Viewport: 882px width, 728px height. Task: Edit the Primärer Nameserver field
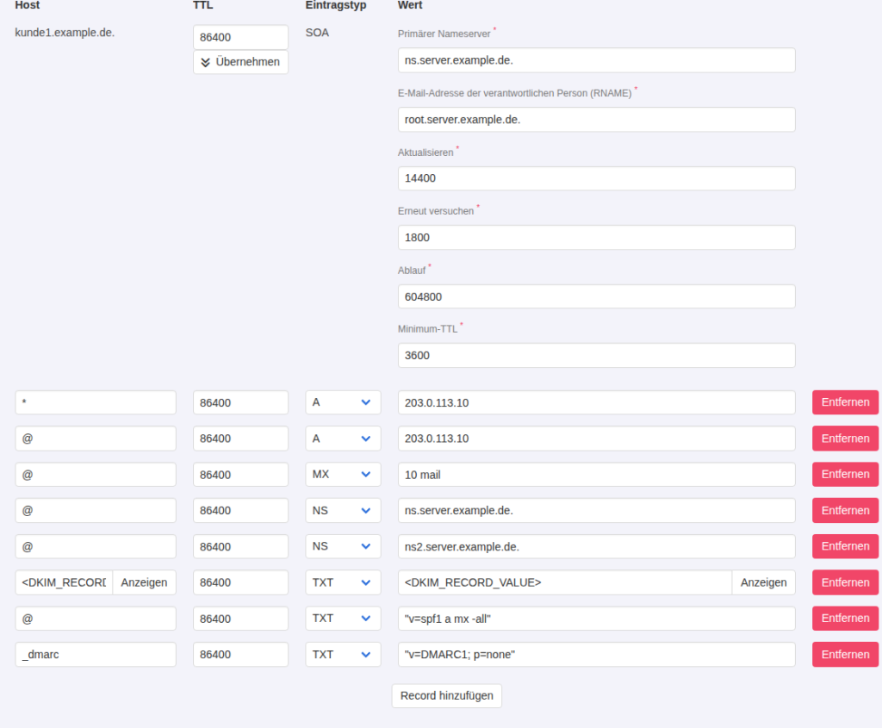coord(596,60)
